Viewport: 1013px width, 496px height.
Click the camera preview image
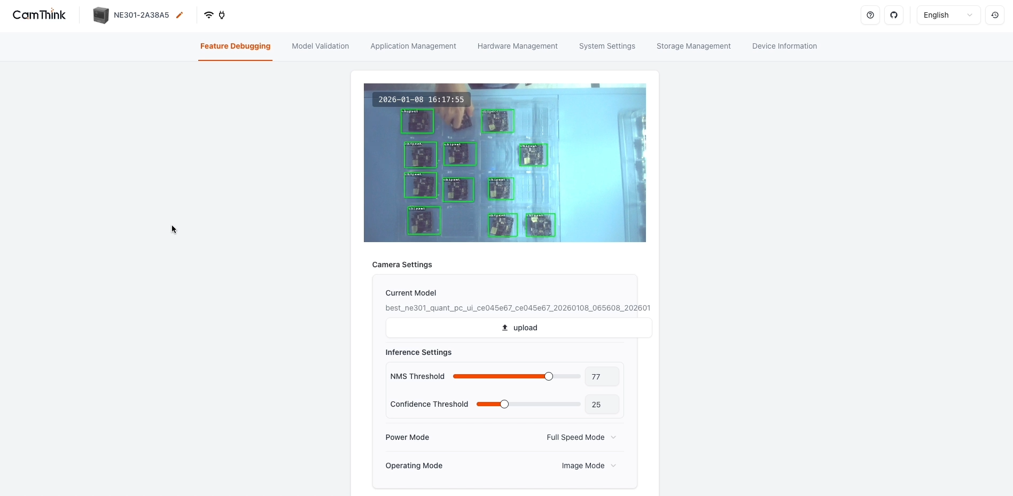coord(504,162)
